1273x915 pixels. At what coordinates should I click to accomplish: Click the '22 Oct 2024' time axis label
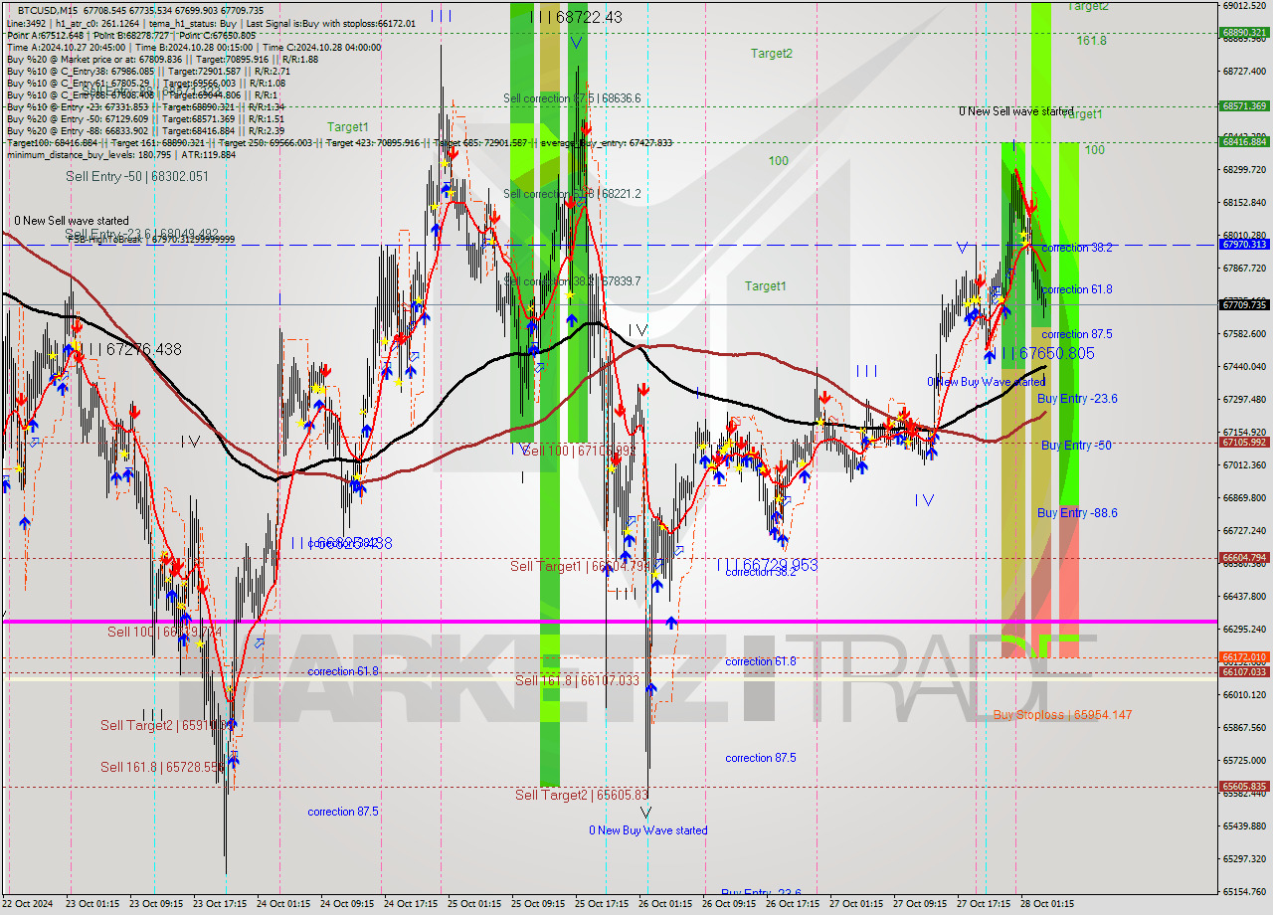(29, 904)
